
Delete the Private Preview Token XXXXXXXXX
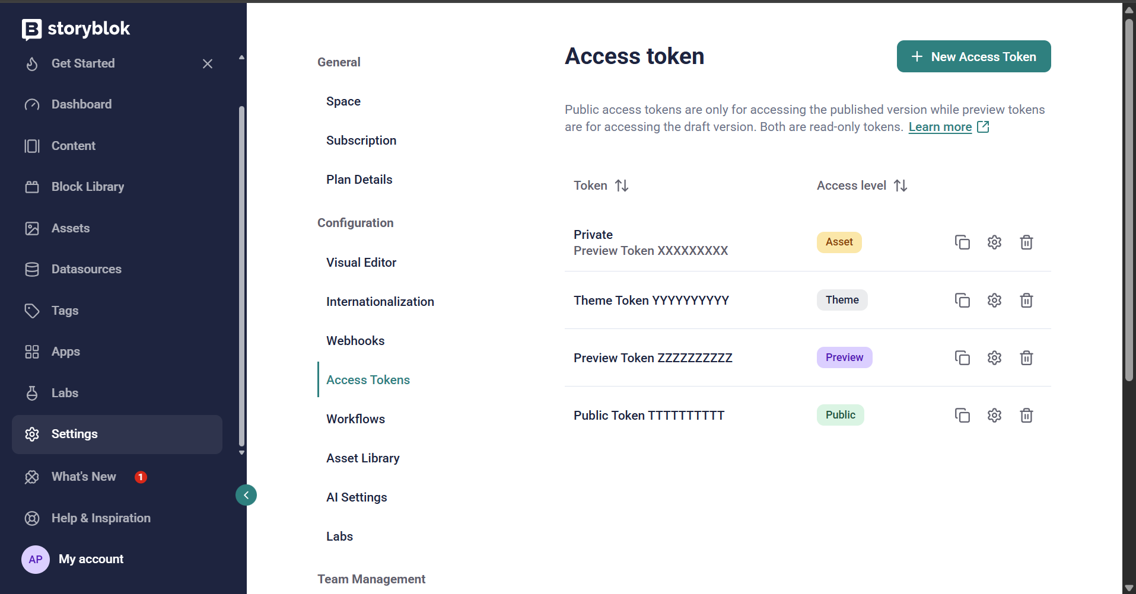(1026, 242)
